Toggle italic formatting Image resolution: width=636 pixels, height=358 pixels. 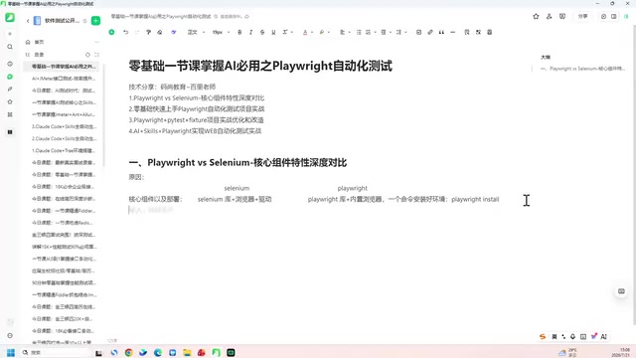pos(250,32)
